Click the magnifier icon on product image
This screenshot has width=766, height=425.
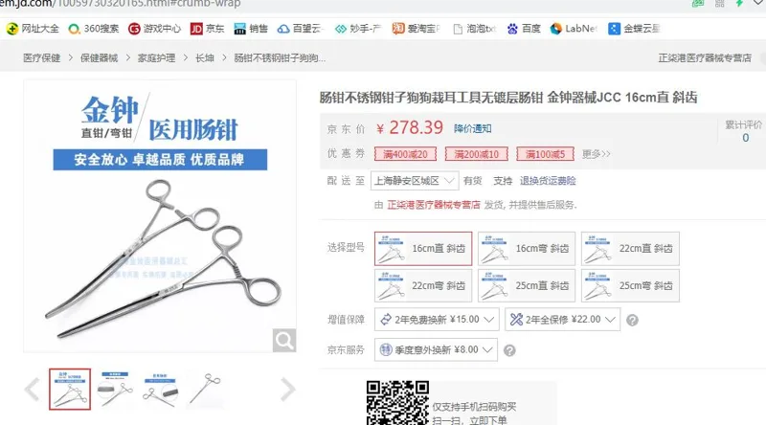pos(284,340)
